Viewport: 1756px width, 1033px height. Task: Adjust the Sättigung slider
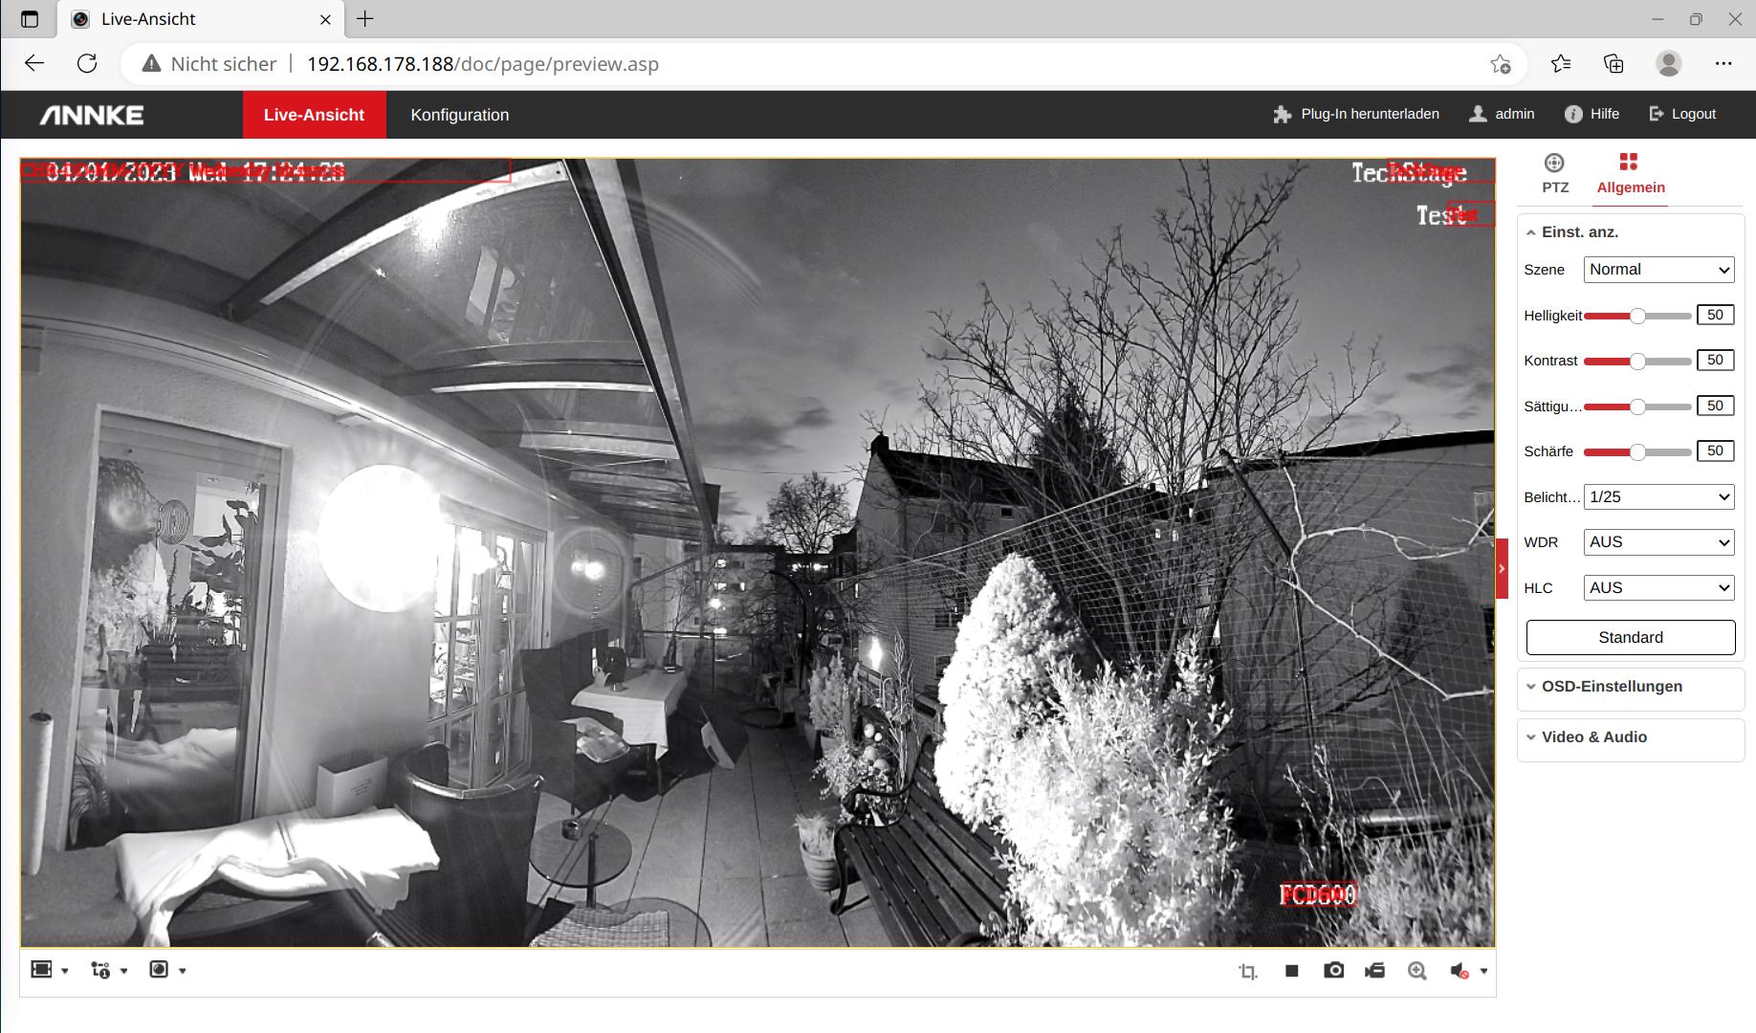pyautogui.click(x=1637, y=407)
